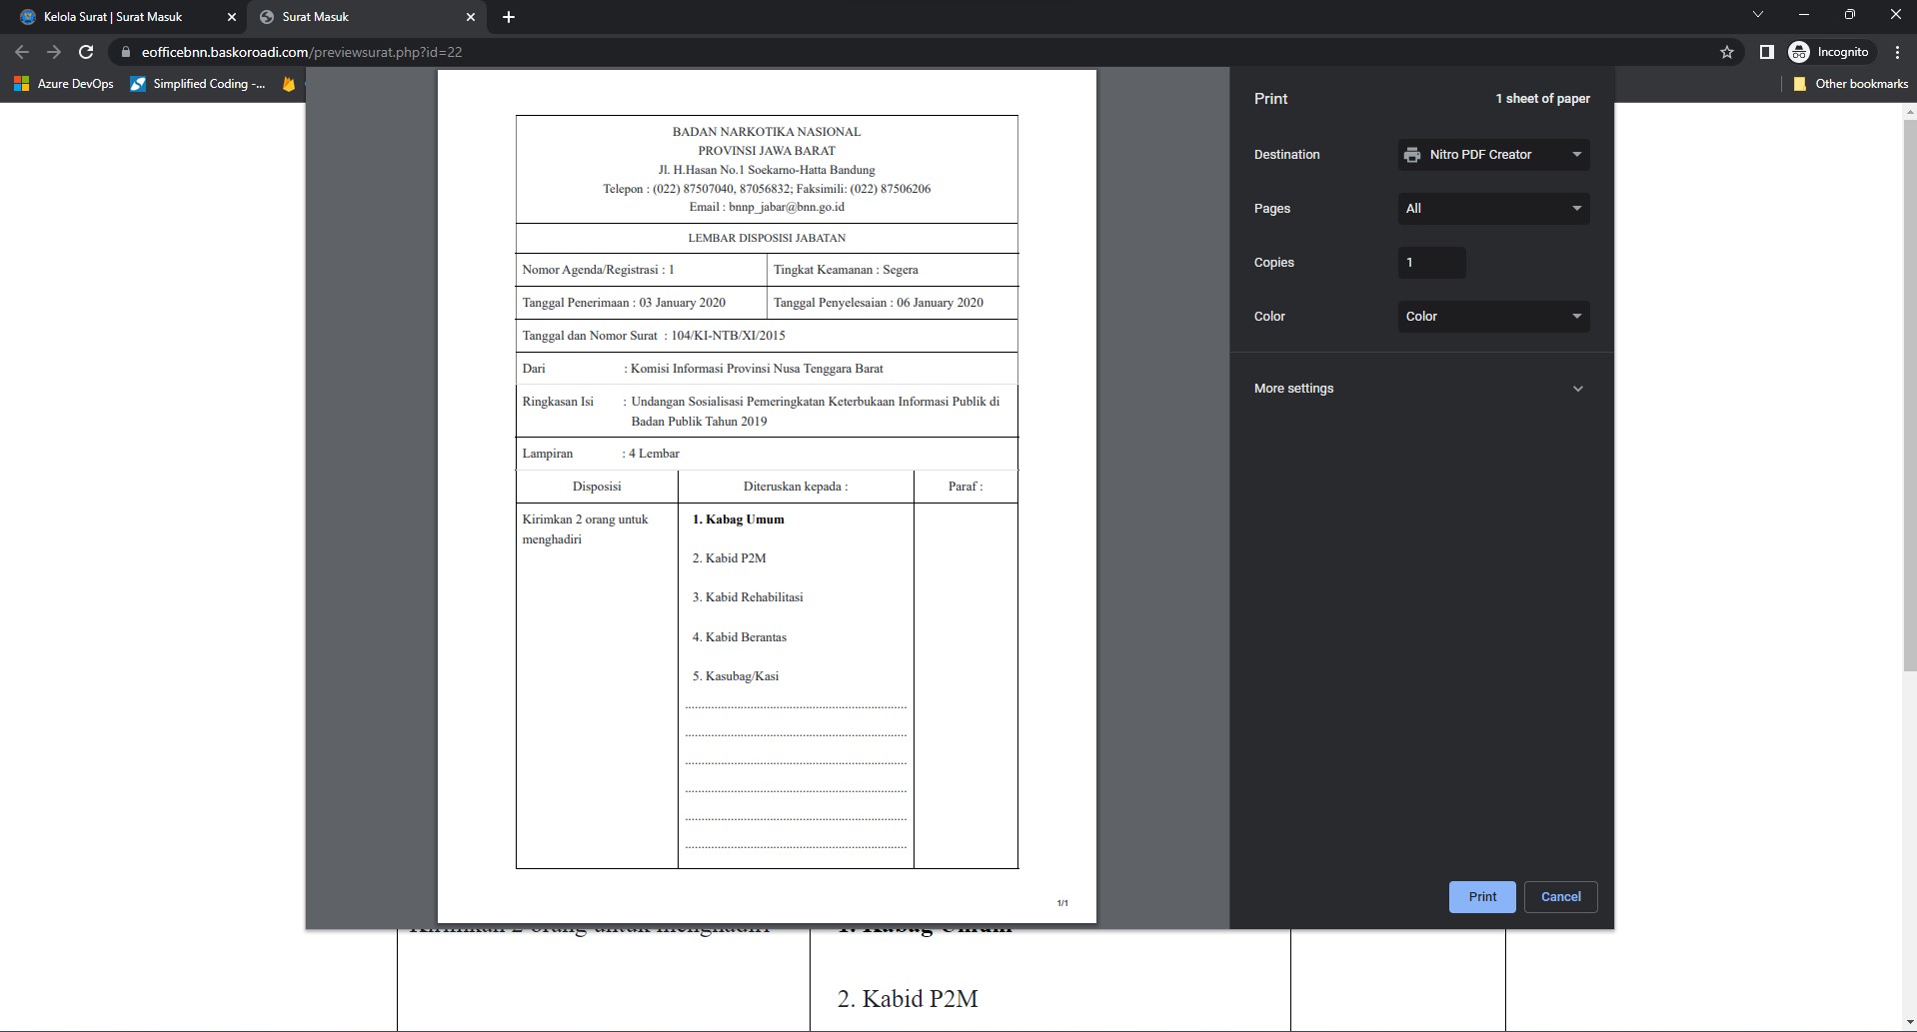Image resolution: width=1917 pixels, height=1032 pixels.
Task: Click the 'Paraf :' column header
Action: click(x=965, y=487)
